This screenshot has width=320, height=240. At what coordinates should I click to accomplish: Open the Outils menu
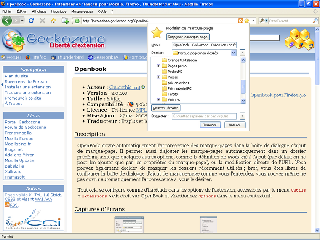click(x=102, y=11)
